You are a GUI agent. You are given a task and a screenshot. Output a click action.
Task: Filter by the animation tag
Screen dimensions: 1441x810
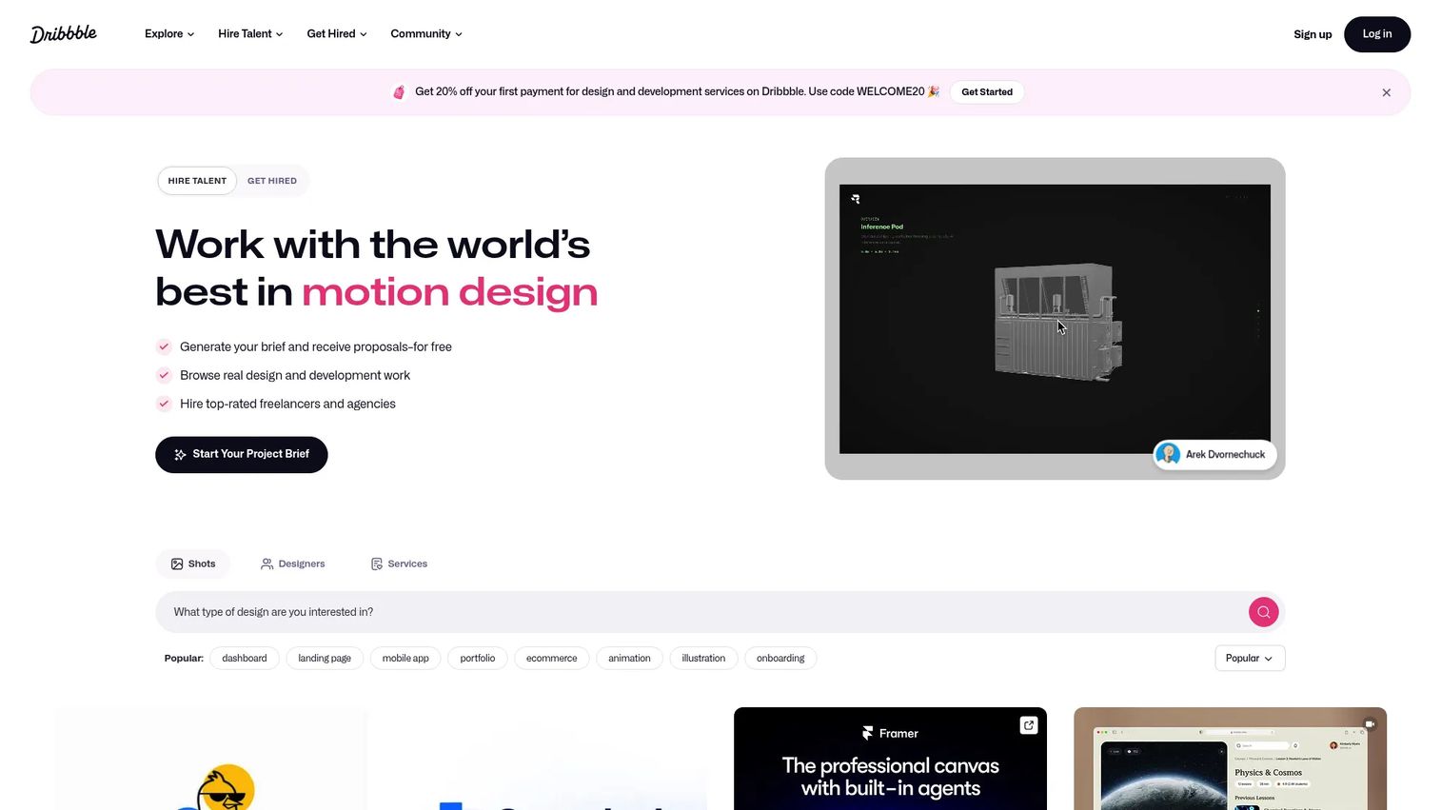(x=629, y=659)
